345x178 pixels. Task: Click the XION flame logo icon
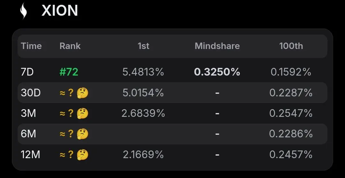pos(24,11)
